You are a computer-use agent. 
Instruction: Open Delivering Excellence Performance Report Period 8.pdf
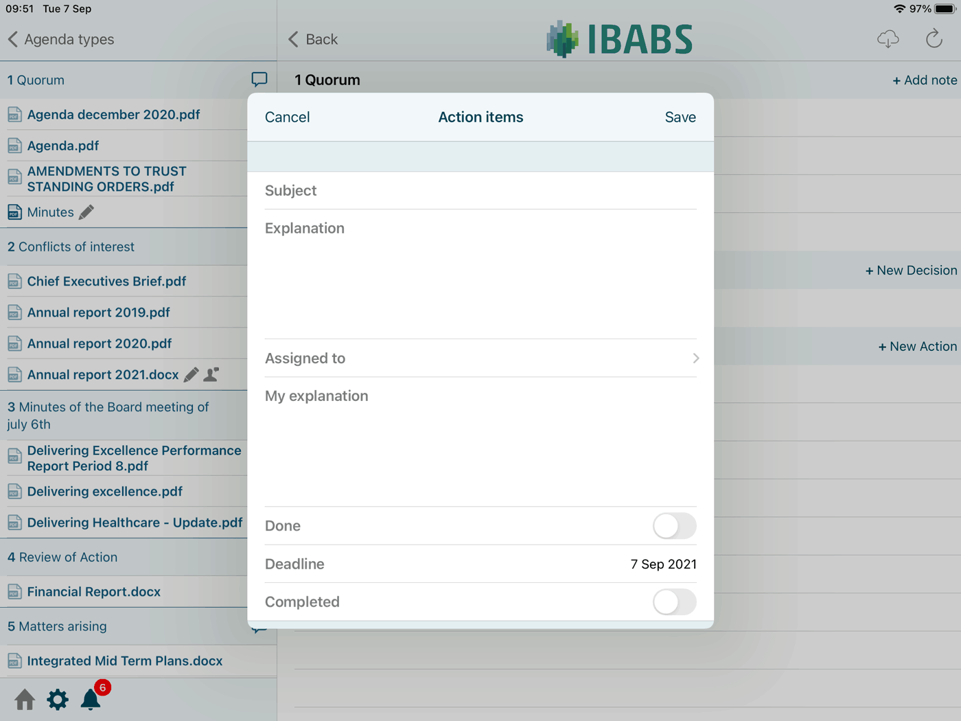point(134,458)
